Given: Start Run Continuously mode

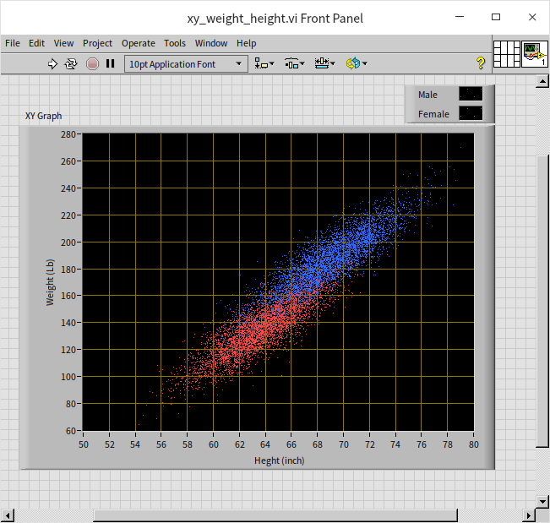Looking at the screenshot, I should tap(71, 63).
